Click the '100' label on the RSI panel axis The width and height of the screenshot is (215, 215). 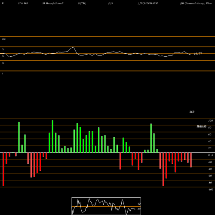3,39
